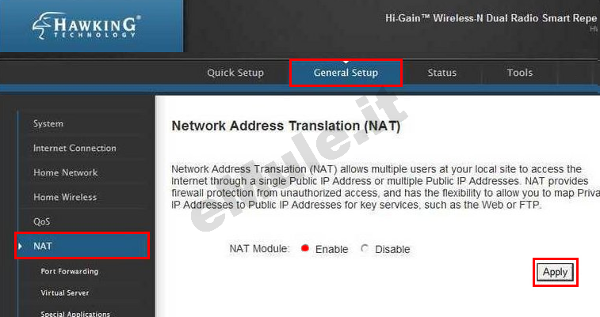
Task: Select the Disable NAT Module radio button
Action: tap(365, 249)
